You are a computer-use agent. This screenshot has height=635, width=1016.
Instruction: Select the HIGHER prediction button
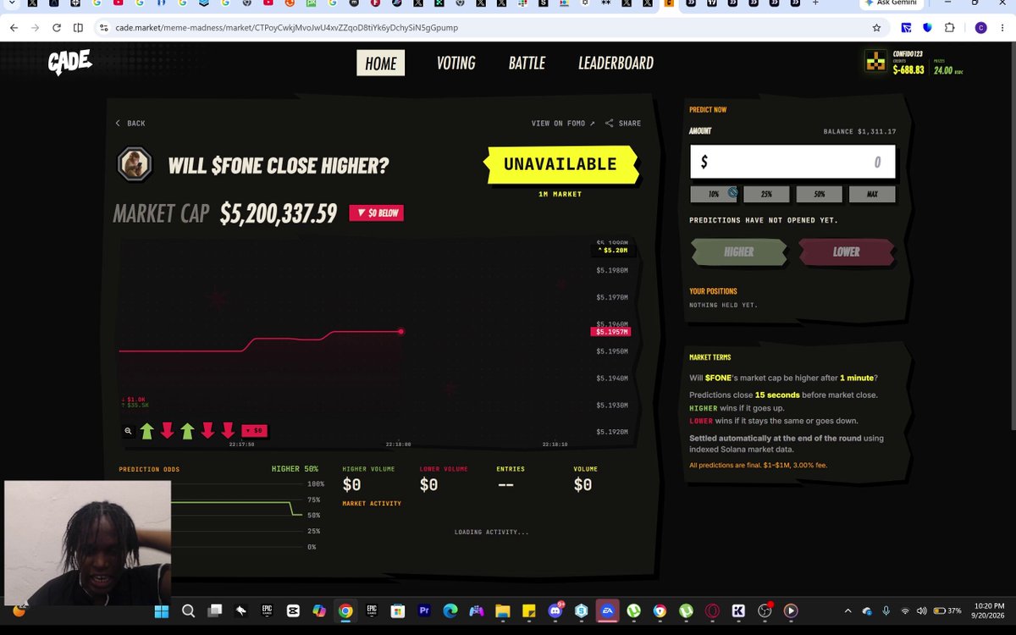coord(738,252)
